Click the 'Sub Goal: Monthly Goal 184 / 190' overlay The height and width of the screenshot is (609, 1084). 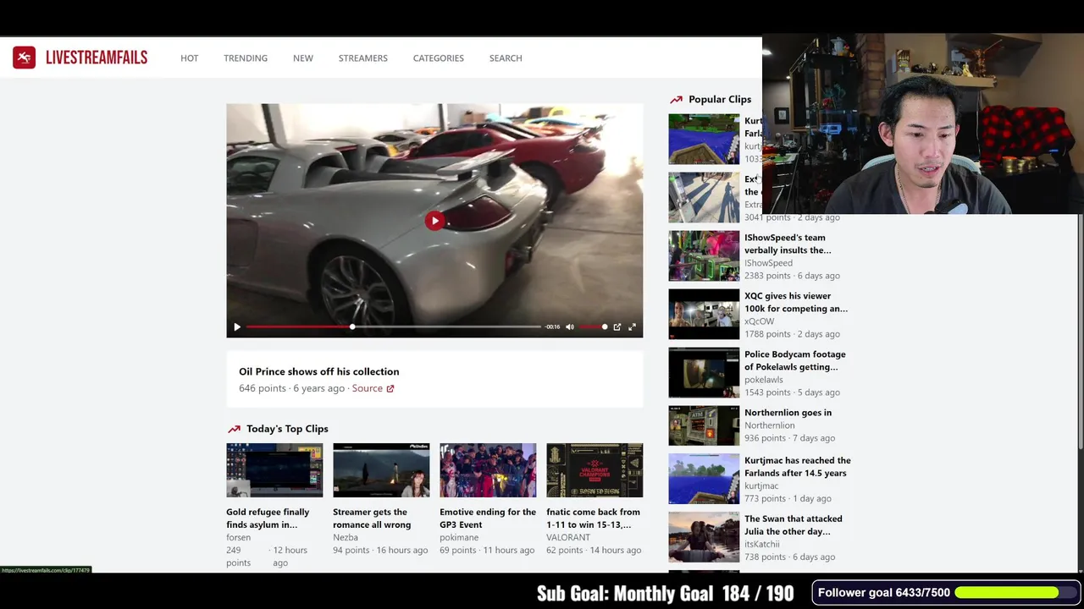[666, 594]
